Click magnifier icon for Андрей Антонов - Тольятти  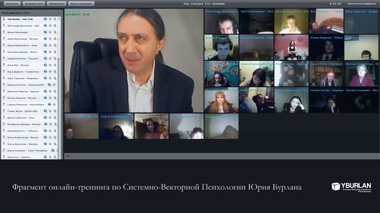coord(55,59)
